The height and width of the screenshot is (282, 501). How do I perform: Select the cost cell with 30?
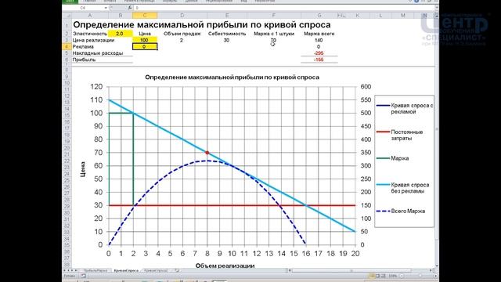point(226,40)
